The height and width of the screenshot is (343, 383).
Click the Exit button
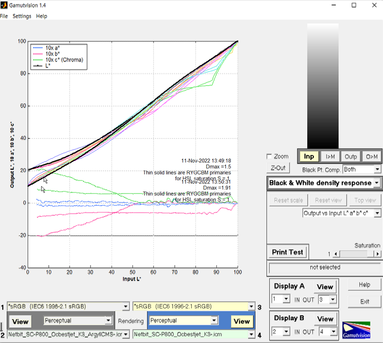point(364,302)
